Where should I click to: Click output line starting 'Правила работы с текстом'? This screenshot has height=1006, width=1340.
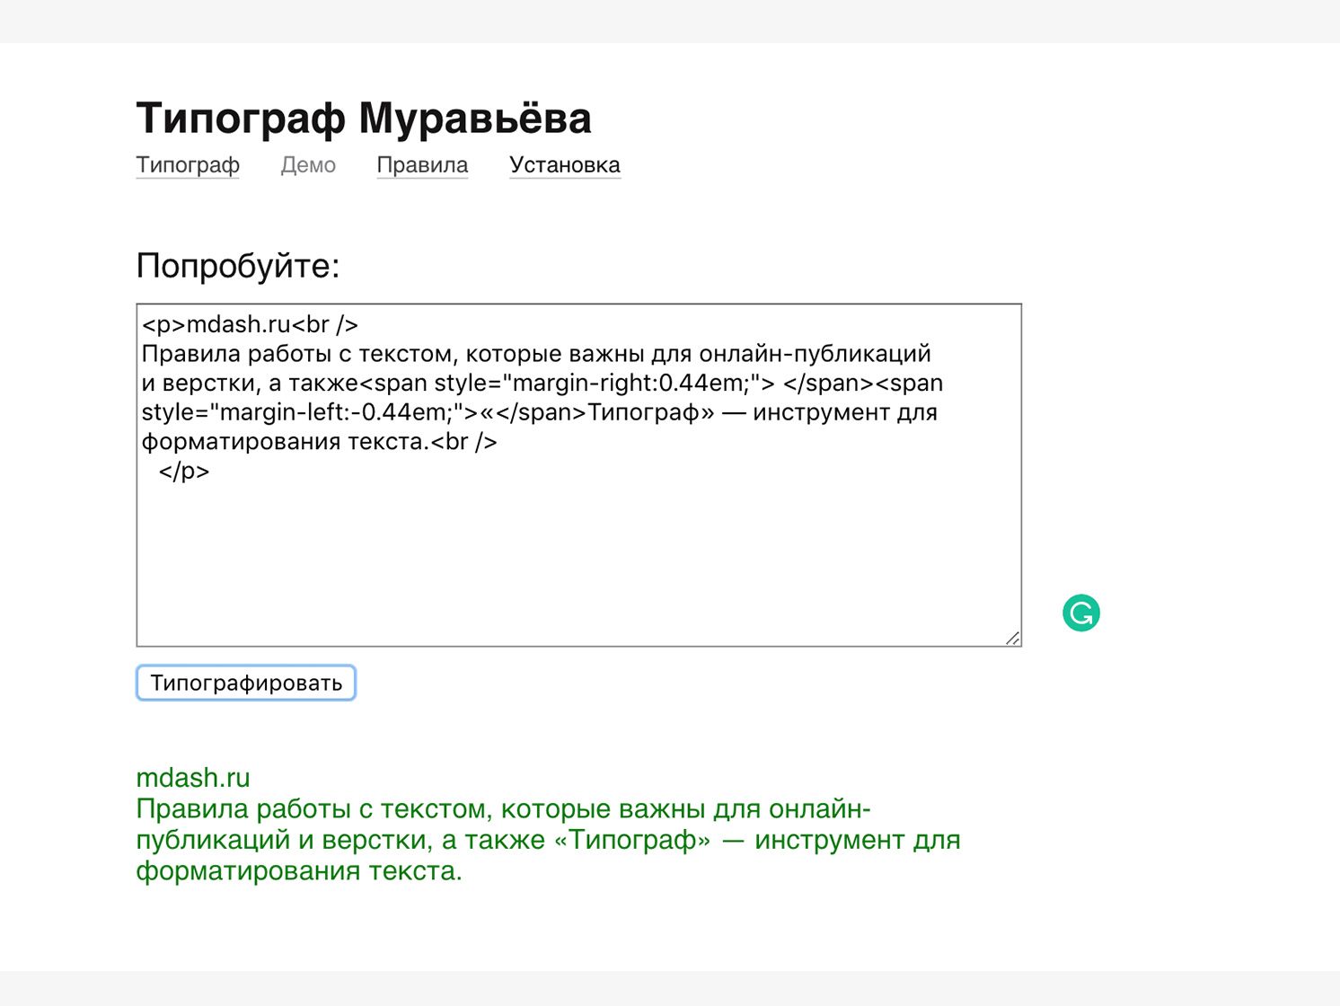(x=504, y=809)
